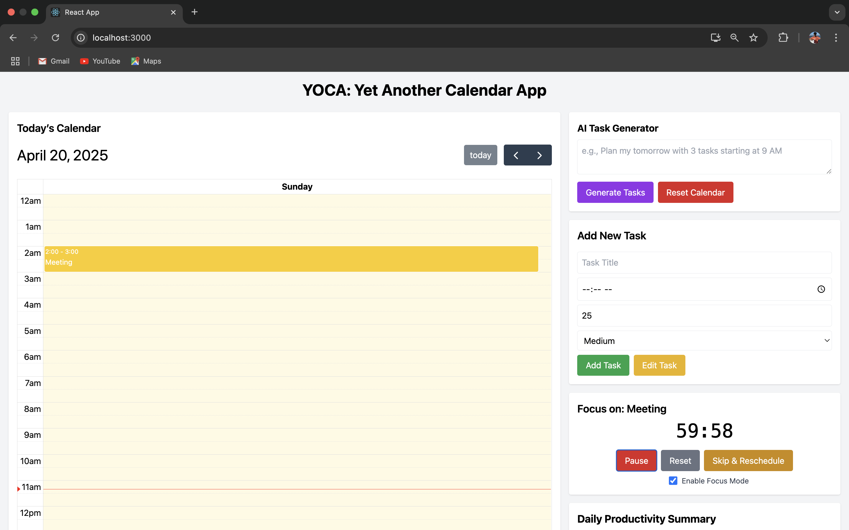Click into the Task Title field

click(x=704, y=263)
